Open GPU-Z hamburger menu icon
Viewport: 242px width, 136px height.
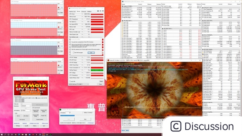103,11
